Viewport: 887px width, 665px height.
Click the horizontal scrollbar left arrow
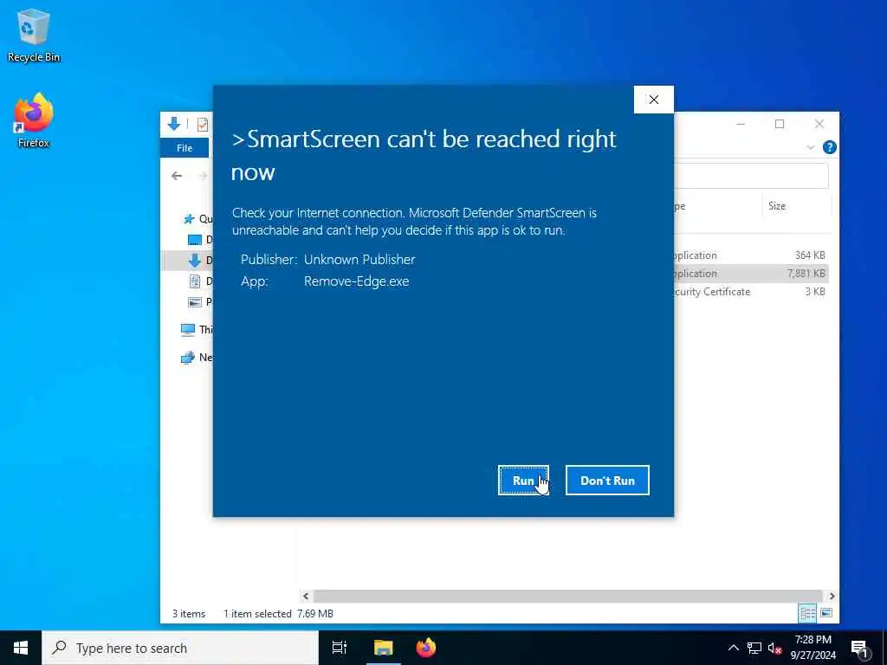[306, 596]
